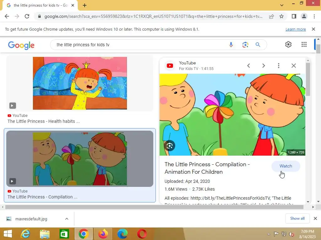Expand maxresdefault.jpg download options
Viewport: 321px width, 240px height.
tap(67, 219)
